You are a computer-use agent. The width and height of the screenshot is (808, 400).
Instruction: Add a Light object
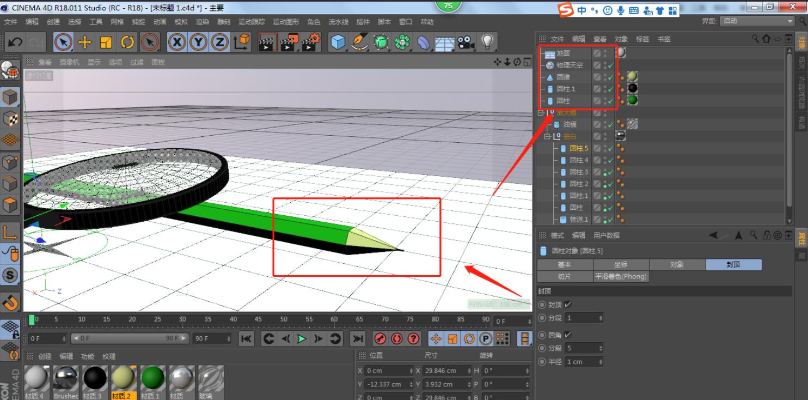(x=487, y=42)
